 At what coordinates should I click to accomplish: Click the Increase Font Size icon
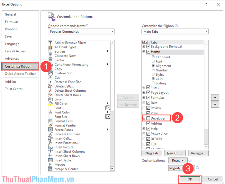[50, 134]
